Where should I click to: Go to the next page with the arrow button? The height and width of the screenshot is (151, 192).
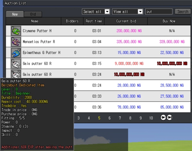pyautogui.click(x=163, y=117)
